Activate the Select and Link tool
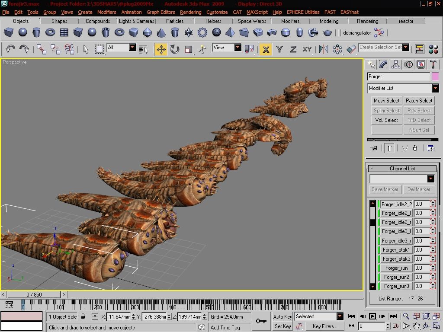 [x=42, y=49]
